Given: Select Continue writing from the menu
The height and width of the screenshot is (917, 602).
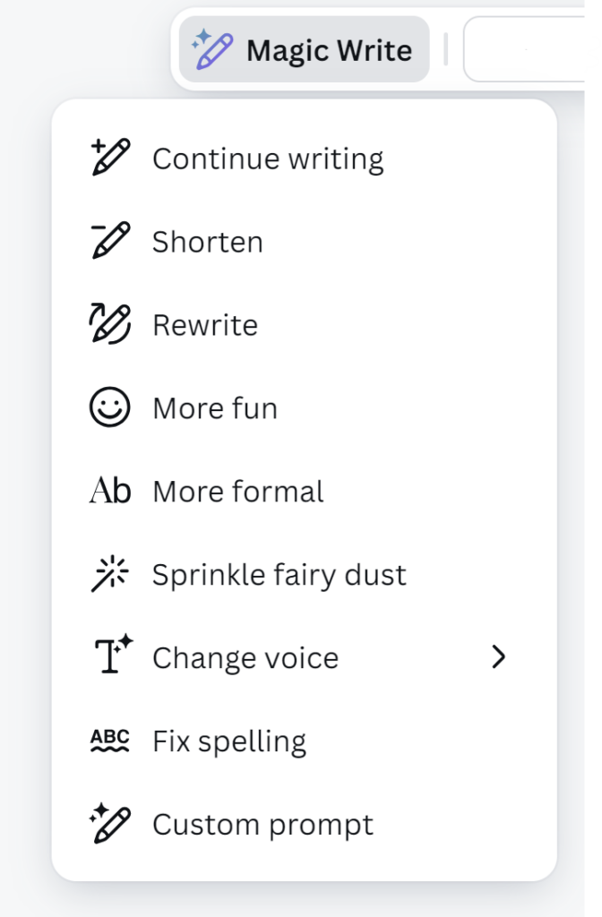Looking at the screenshot, I should tap(268, 159).
